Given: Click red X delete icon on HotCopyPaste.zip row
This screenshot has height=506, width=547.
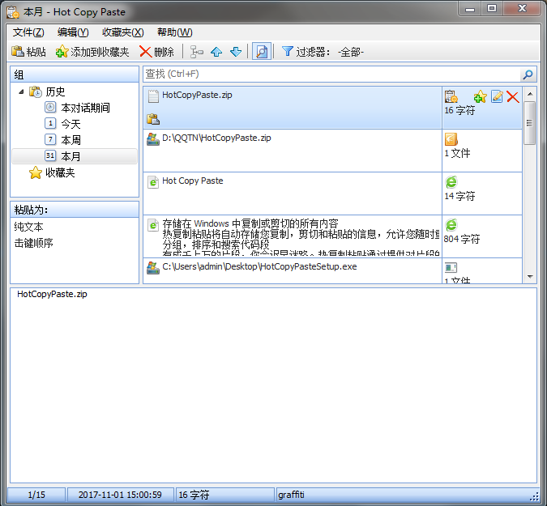Looking at the screenshot, I should pos(512,96).
